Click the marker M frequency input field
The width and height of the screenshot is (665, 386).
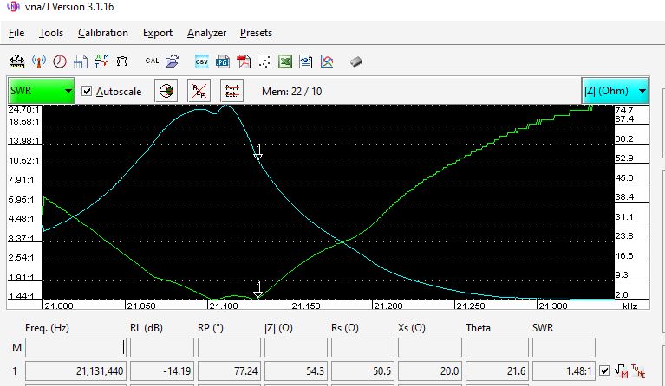[x=76, y=347]
